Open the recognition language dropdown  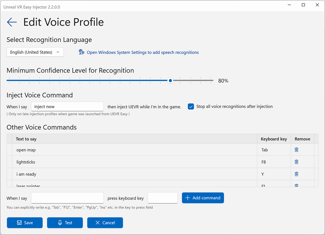pos(35,52)
